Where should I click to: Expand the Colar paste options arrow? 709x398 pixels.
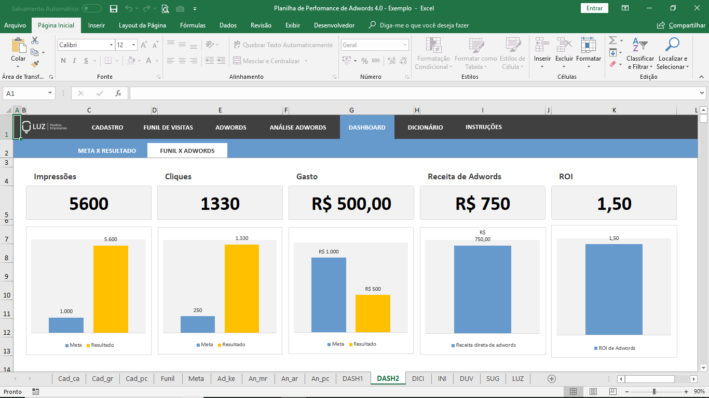coord(18,66)
